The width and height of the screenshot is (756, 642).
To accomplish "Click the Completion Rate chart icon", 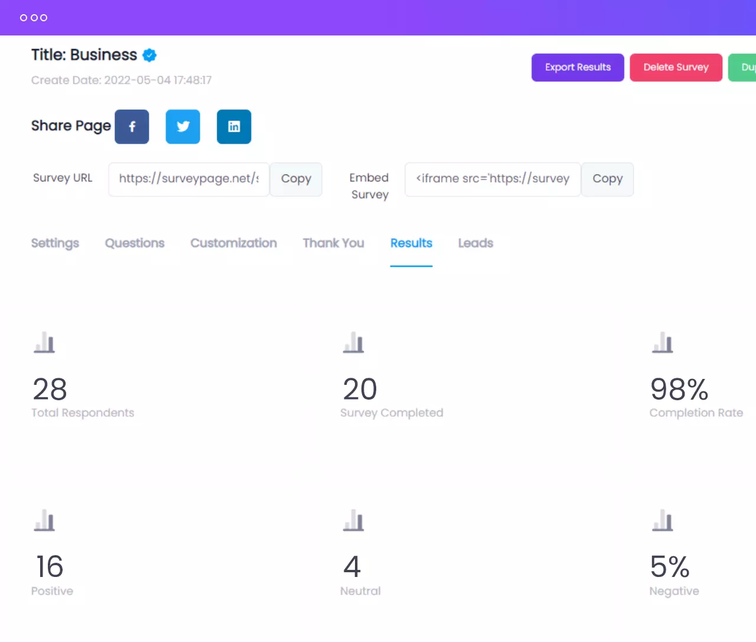I will tap(662, 342).
